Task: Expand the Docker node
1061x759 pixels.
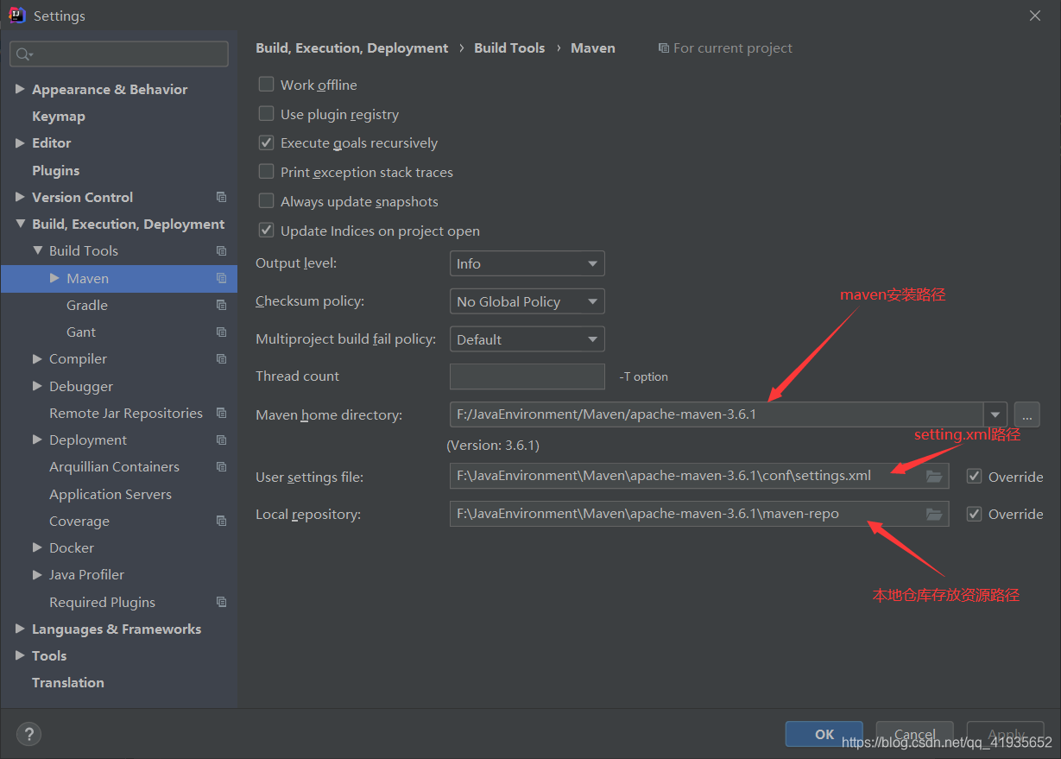Action: click(x=37, y=547)
